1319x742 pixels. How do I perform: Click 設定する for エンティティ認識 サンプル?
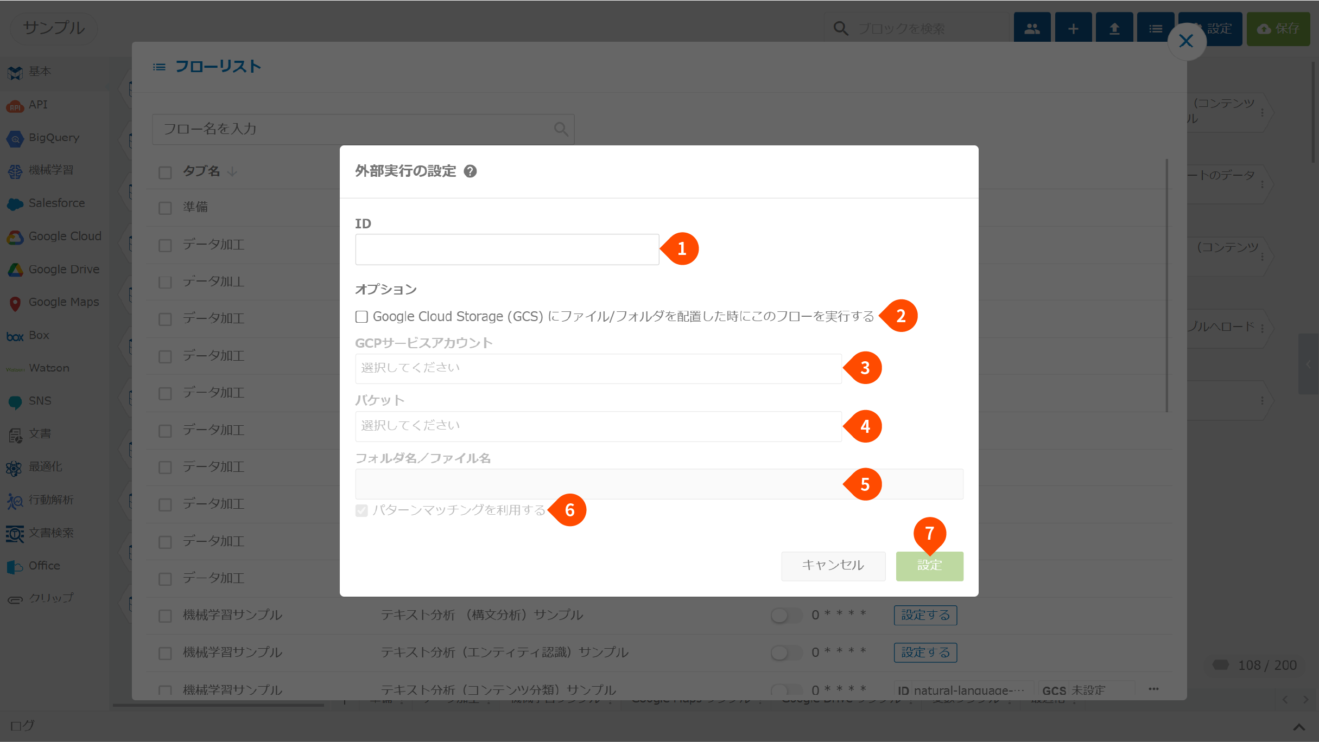pos(925,653)
